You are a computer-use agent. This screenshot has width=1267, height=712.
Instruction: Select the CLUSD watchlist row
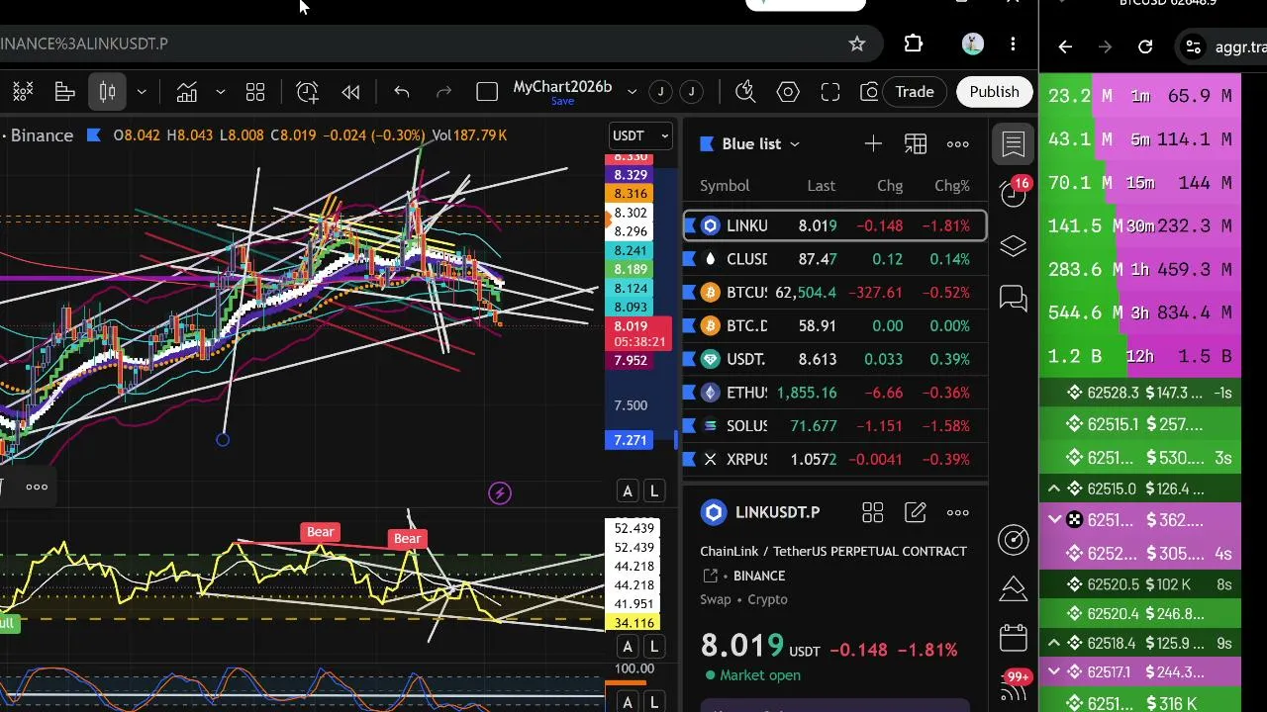[x=835, y=259]
